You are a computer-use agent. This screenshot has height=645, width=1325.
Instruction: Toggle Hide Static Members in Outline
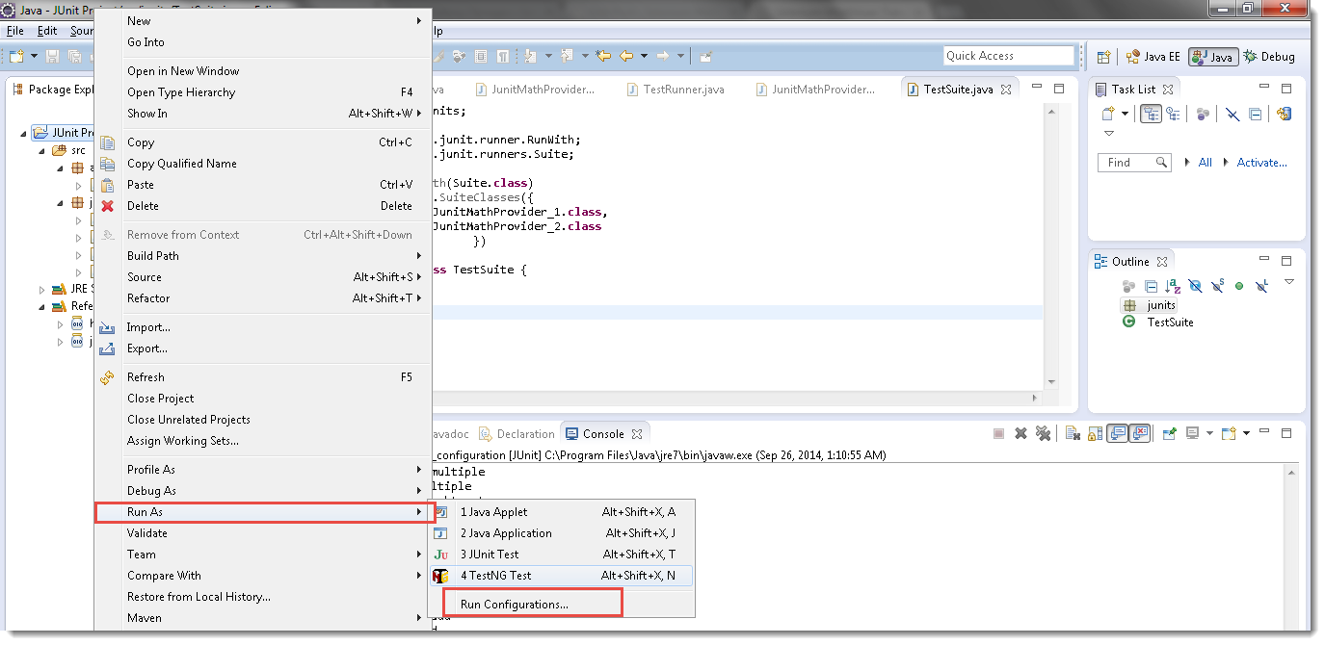click(x=1217, y=286)
